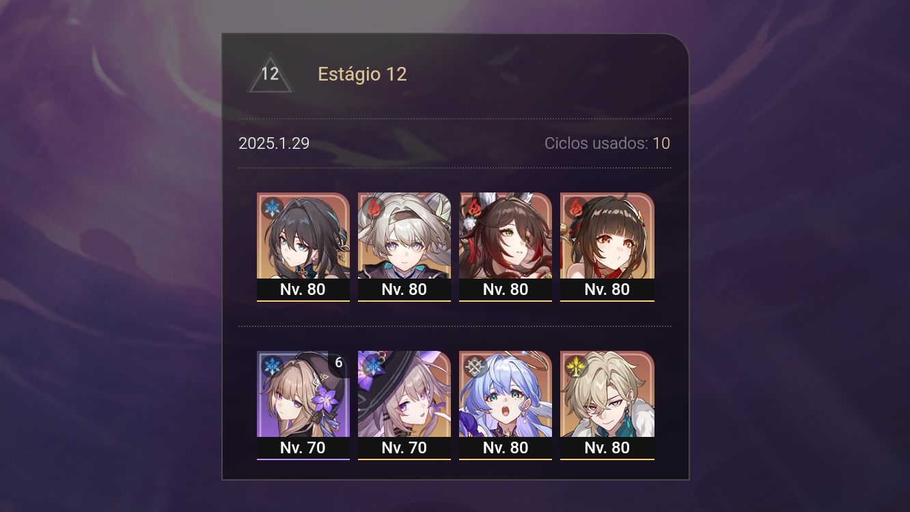Click the eidolon 6 badge on purple card

coord(339,363)
